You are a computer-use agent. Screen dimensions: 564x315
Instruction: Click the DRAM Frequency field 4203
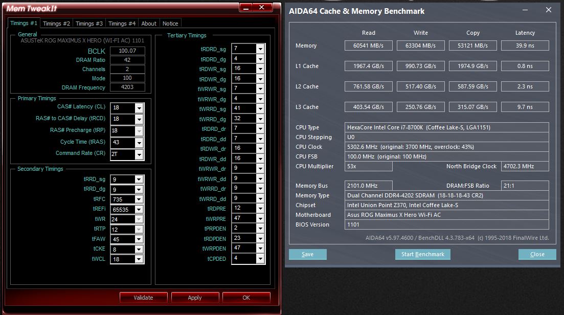click(127, 87)
